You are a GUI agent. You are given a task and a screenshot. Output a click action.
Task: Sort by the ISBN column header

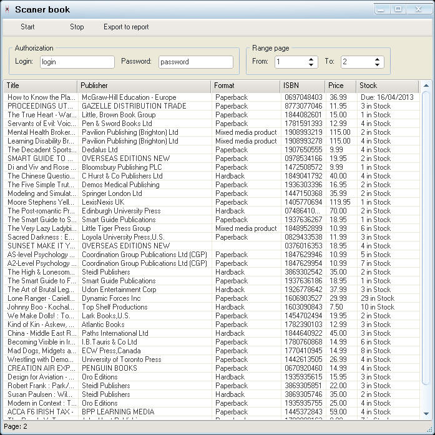coord(302,86)
